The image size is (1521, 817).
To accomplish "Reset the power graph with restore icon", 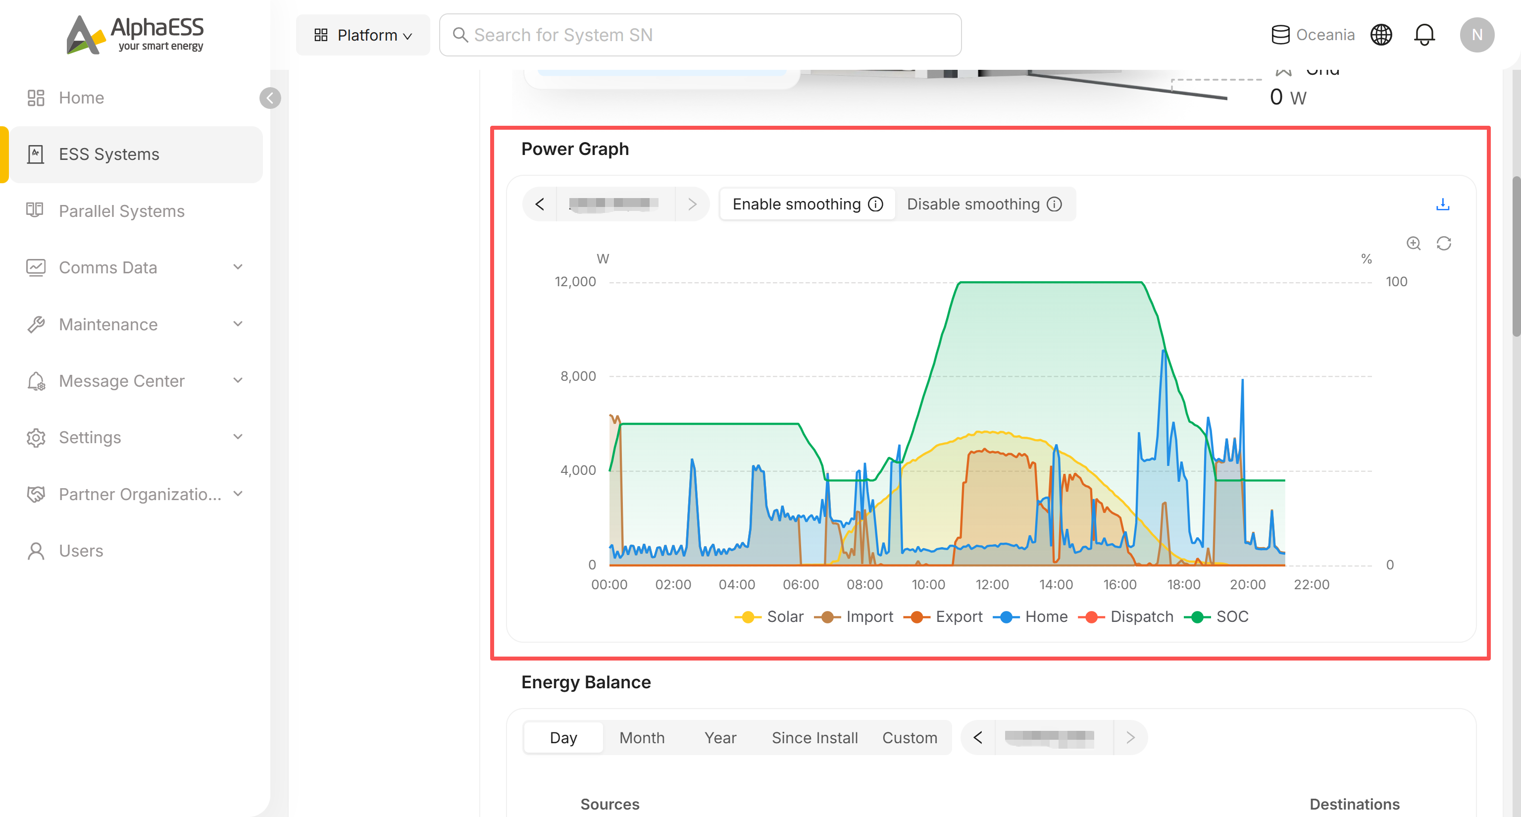I will (x=1443, y=243).
